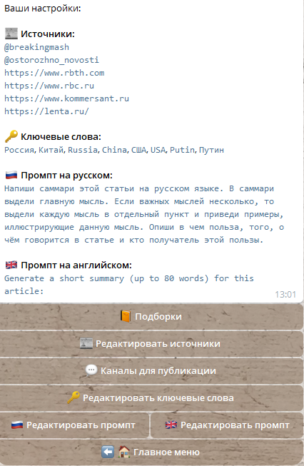Open the @breakingmash channel link
The width and height of the screenshot is (304, 466).
tap(36, 47)
